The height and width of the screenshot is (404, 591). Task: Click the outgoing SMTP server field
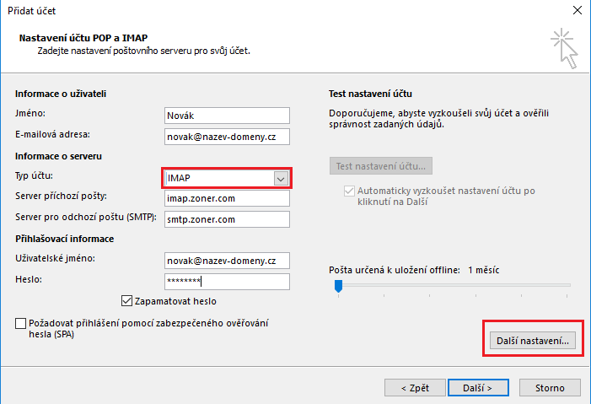[227, 219]
